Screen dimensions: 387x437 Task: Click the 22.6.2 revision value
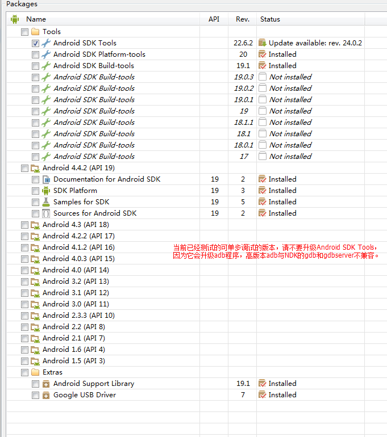tap(243, 43)
